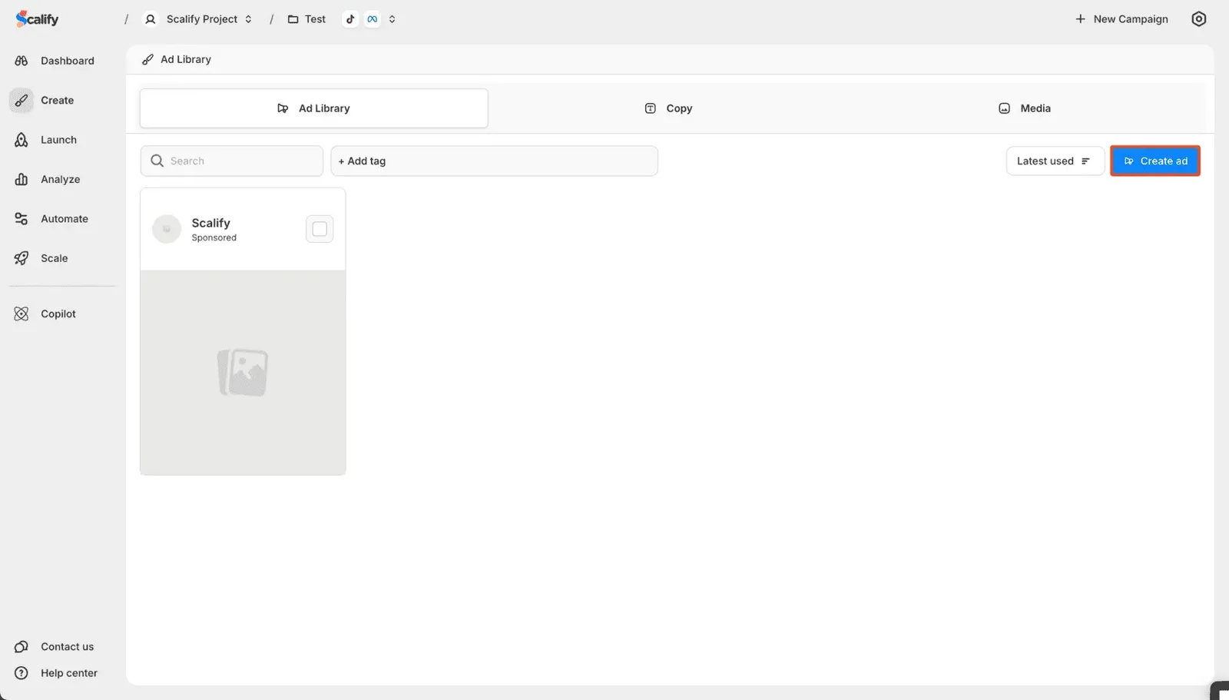Click inside the Search field
Screen dimensions: 1229x700
pyautogui.click(x=230, y=161)
